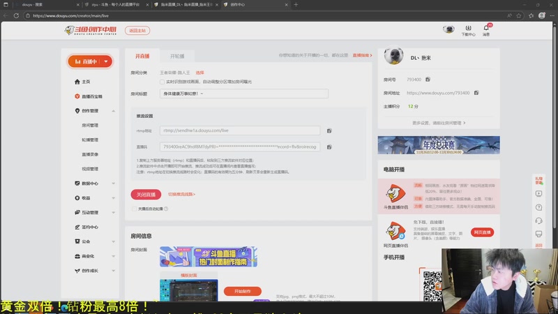Click the rtmp地址 address field
Screen dimensions: 558x314
pos(240,130)
